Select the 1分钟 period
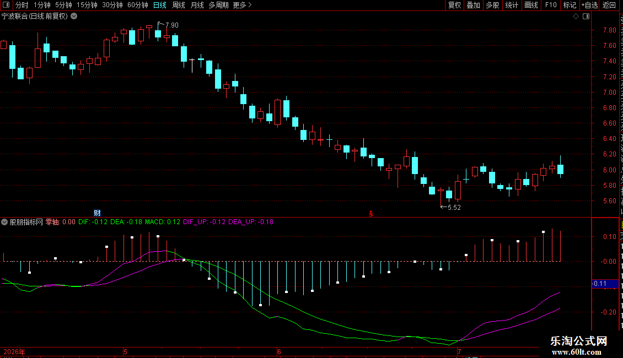The image size is (623, 358). pyautogui.click(x=42, y=5)
